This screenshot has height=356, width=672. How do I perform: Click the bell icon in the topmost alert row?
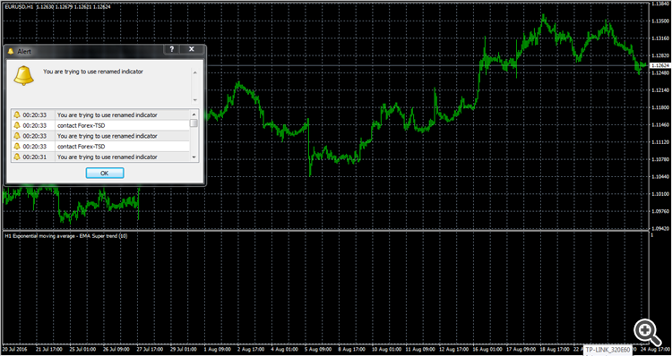(17, 114)
